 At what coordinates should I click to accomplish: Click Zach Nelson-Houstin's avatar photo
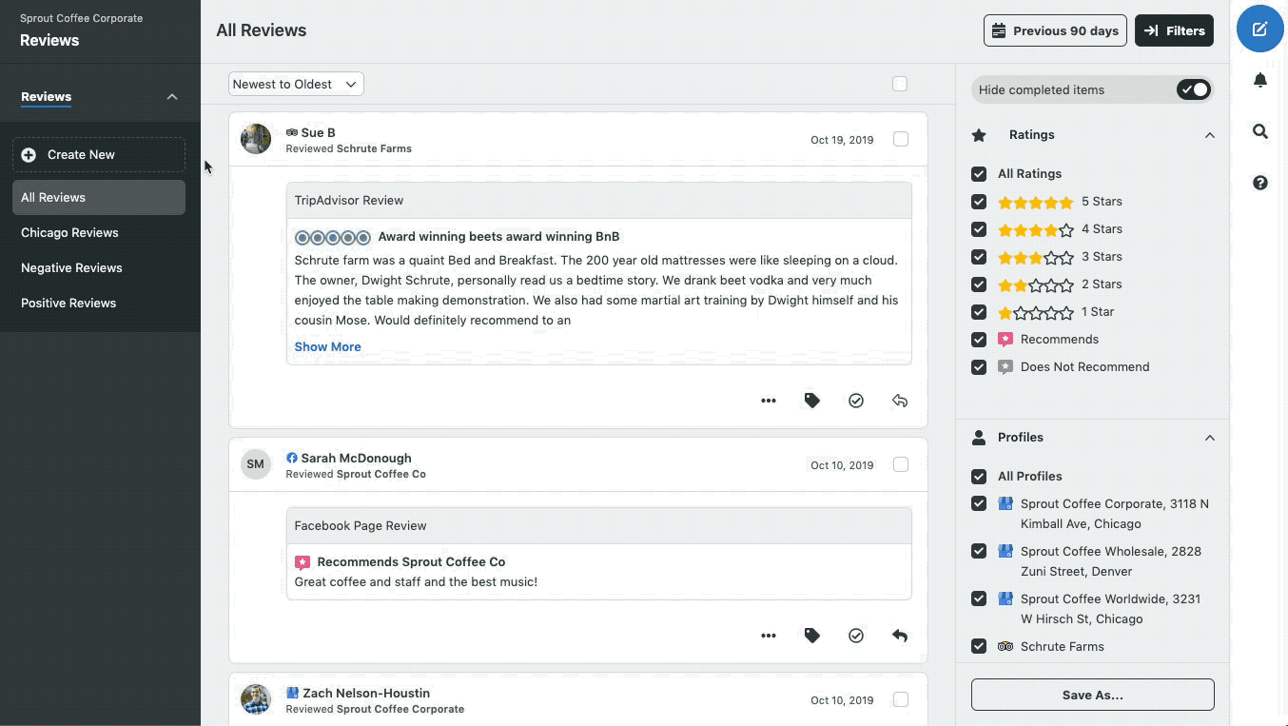click(x=256, y=699)
